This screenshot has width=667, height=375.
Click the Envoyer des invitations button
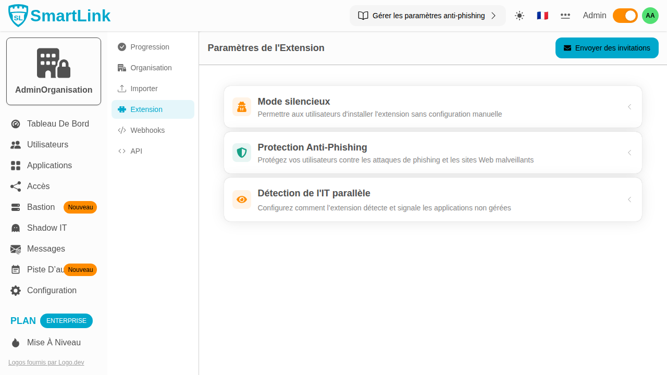pos(607,47)
